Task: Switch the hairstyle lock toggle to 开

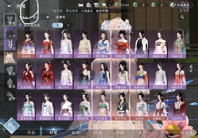Action: click(68, 25)
